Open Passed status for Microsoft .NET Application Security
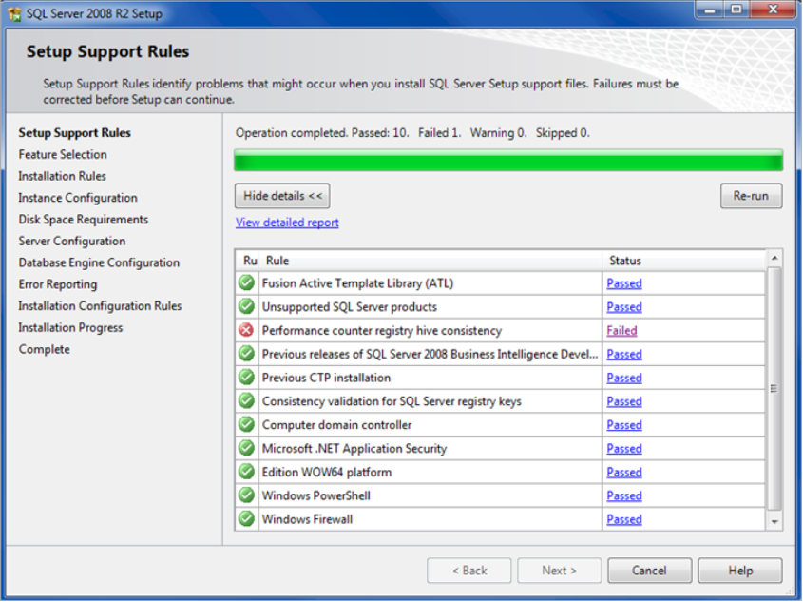Screen dimensions: 803x602 (624, 448)
